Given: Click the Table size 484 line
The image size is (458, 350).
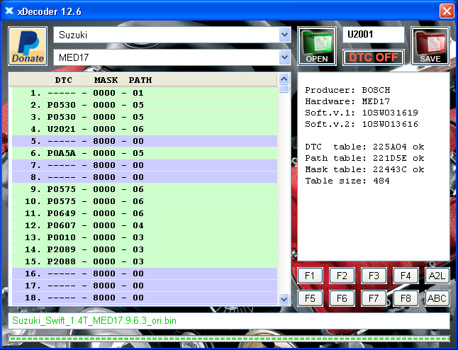Looking at the screenshot, I should coord(347,181).
